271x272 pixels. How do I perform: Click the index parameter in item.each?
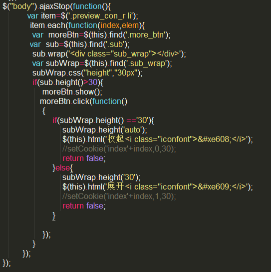click(x=110, y=25)
